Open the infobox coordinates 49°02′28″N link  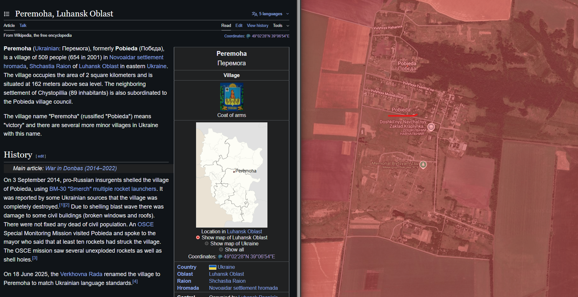(x=249, y=257)
